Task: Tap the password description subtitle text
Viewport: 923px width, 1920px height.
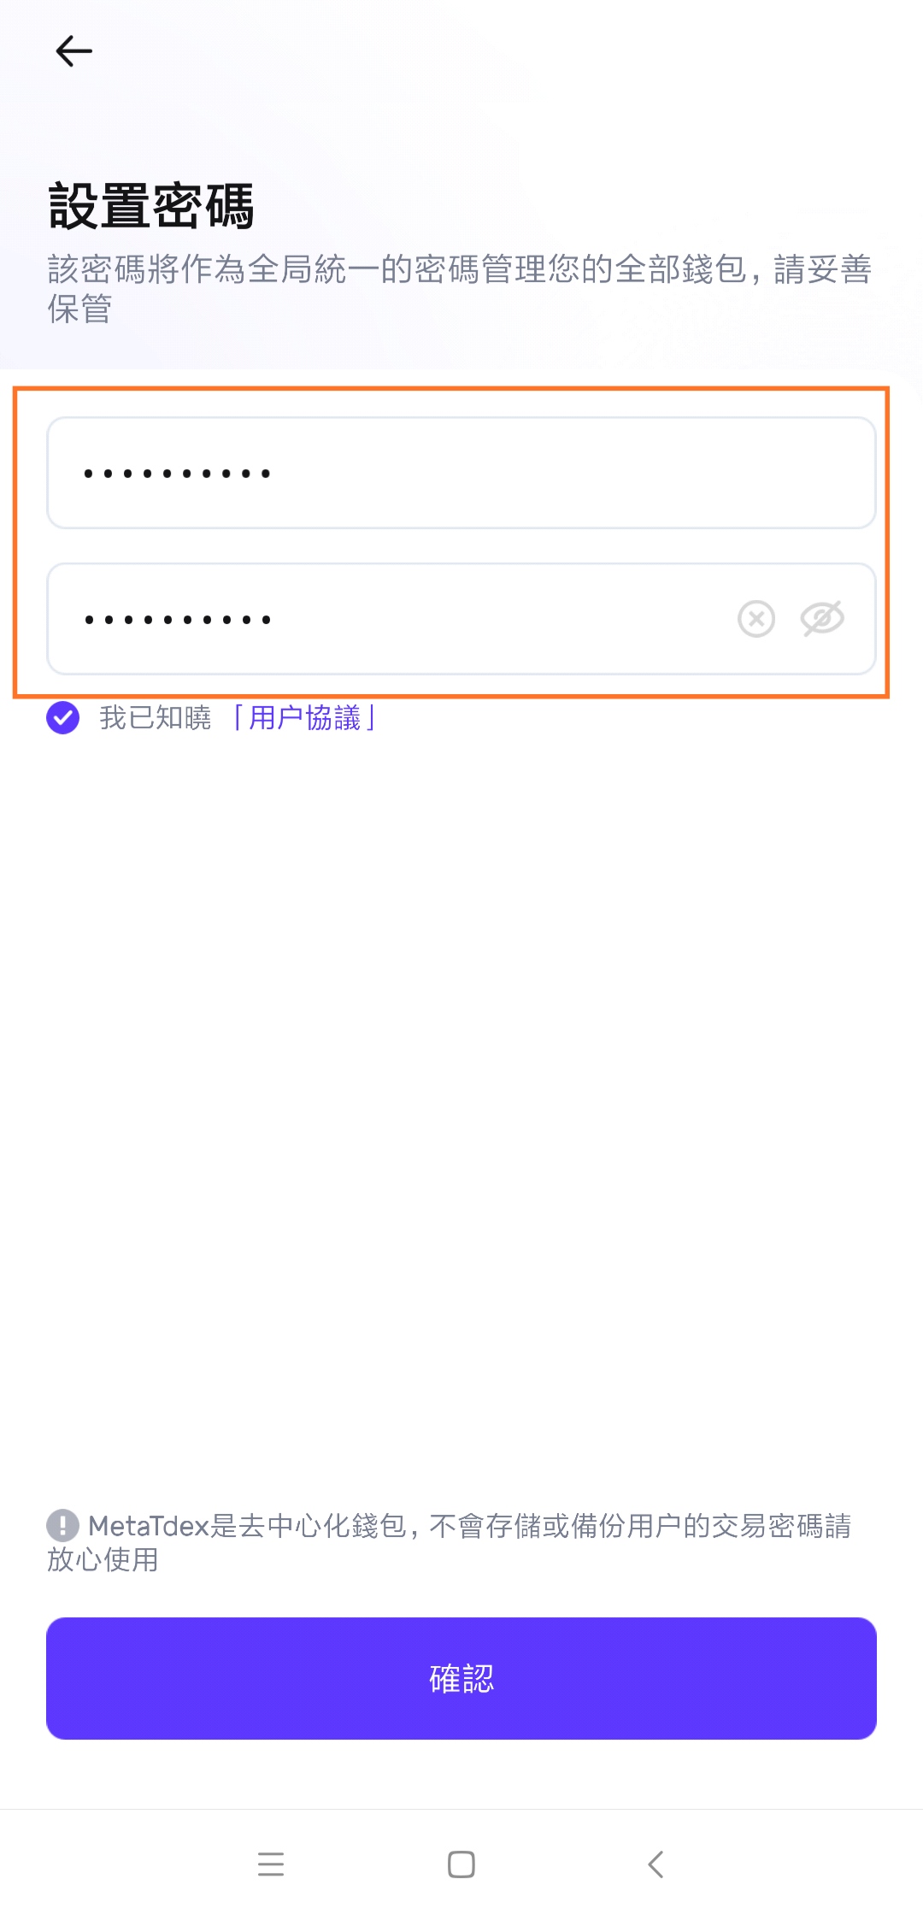Action: pos(460,288)
